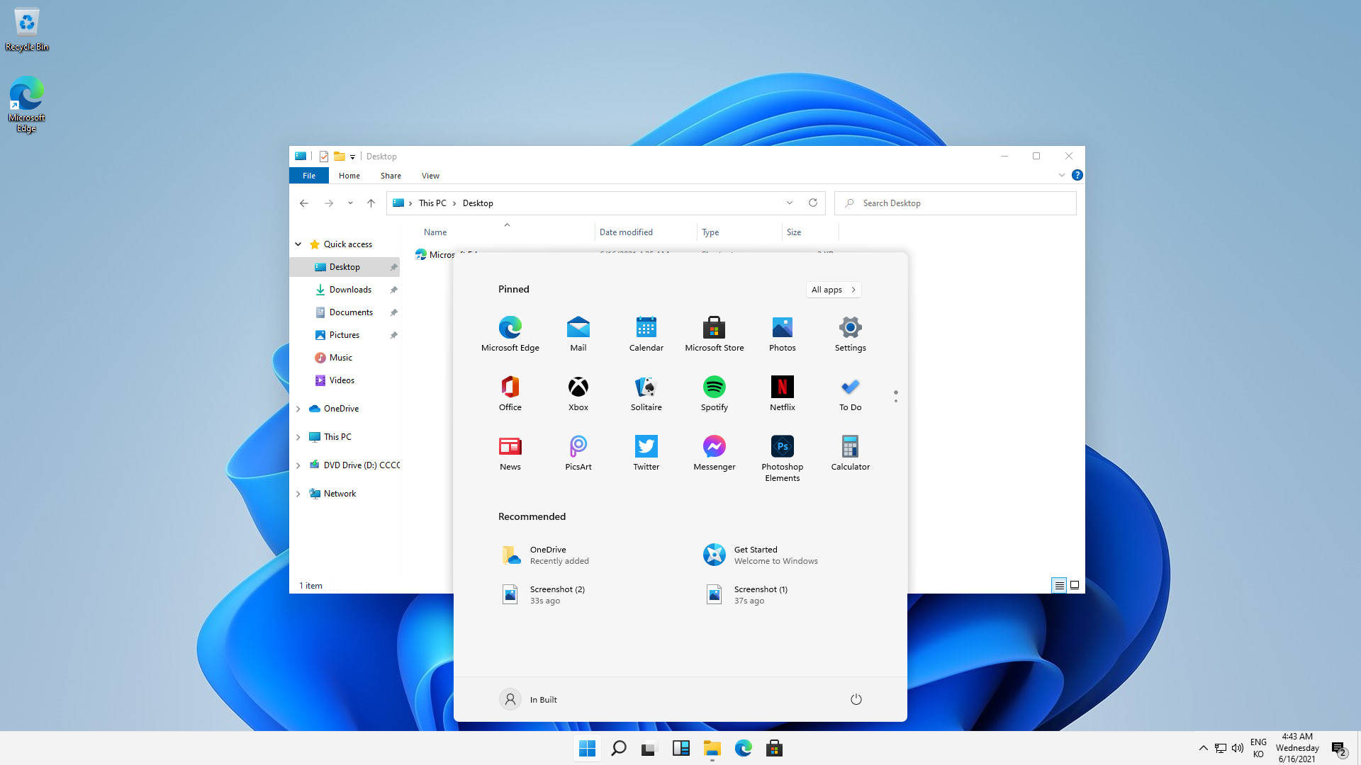Open the In Built user account menu
Screen dimensions: 1361x765
528,699
